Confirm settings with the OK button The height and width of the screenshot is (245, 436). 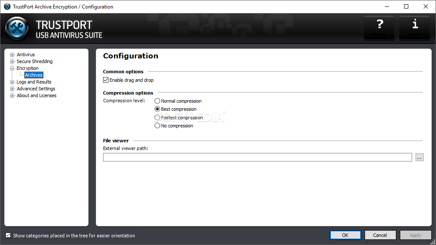point(345,235)
